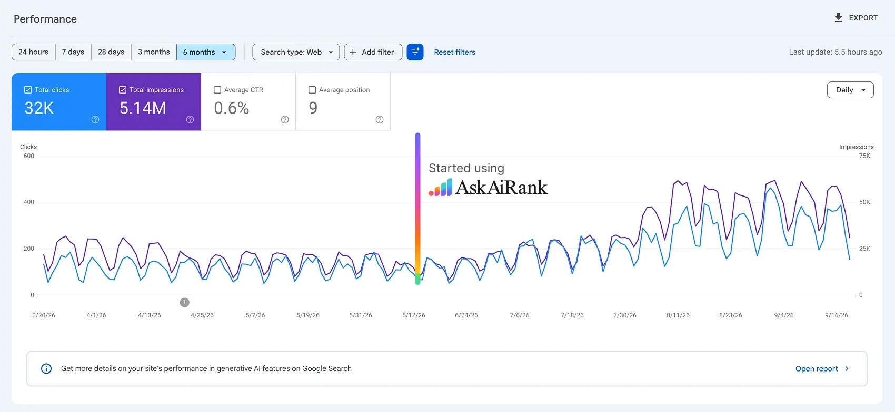Click the annotation marker numbered 1 on chart axis
The image size is (895, 412).
click(184, 302)
